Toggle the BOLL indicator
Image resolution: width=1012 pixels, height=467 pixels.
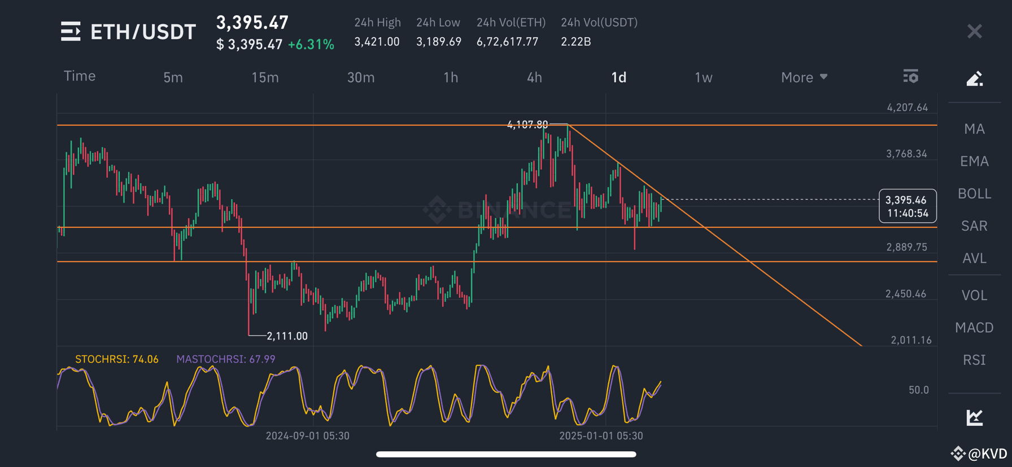[x=974, y=193]
